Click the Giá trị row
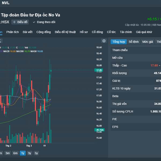The height and width of the screenshot is (161, 161). pos(136,81)
